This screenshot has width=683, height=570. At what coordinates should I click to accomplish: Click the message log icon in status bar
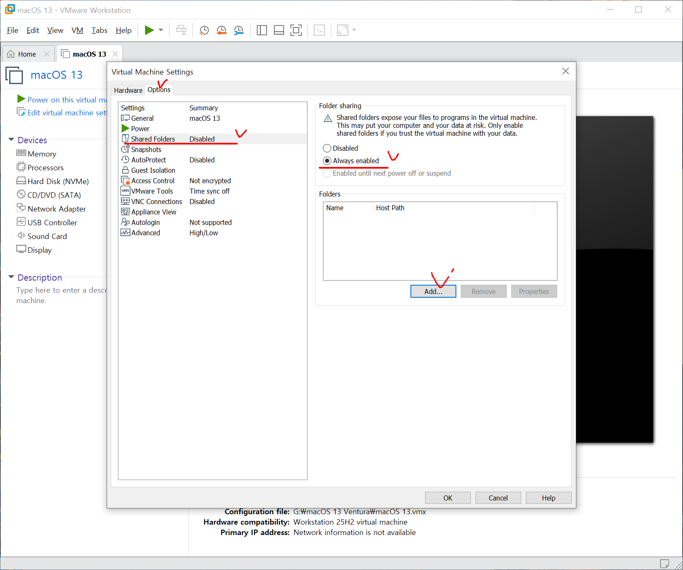pyautogui.click(x=665, y=563)
